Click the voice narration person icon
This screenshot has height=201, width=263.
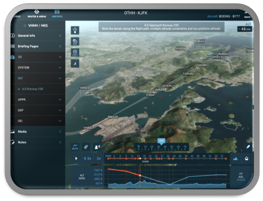(97, 147)
